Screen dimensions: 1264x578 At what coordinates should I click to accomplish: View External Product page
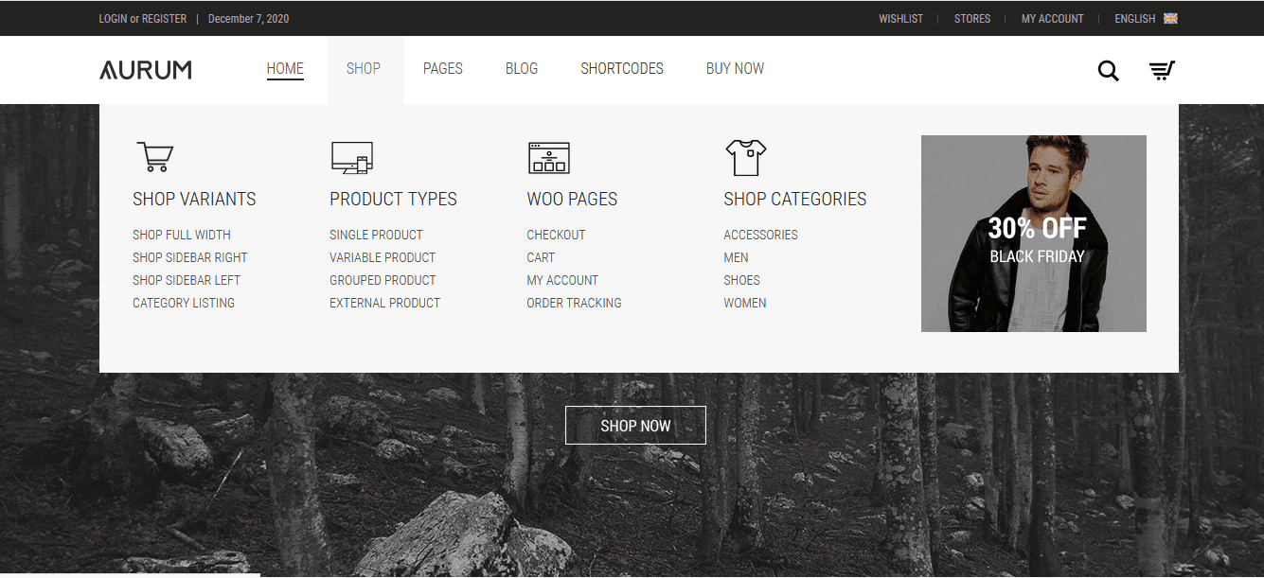(385, 303)
